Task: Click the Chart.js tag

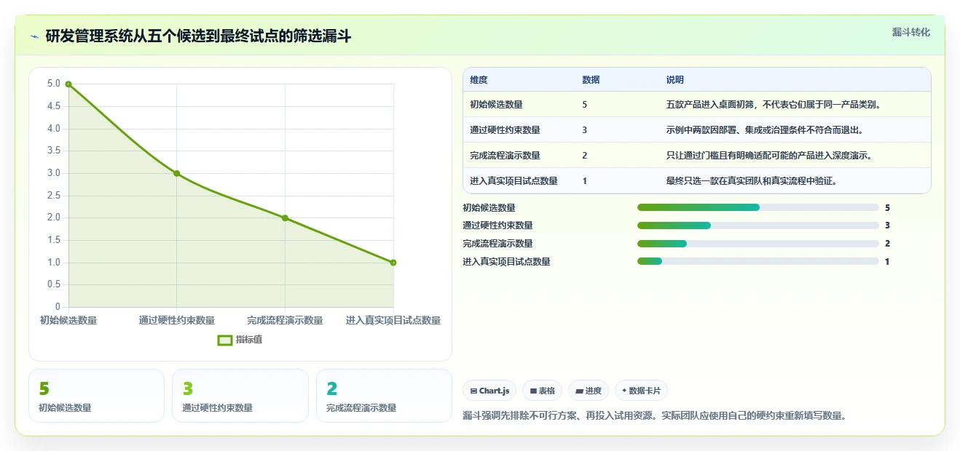Action: click(489, 391)
